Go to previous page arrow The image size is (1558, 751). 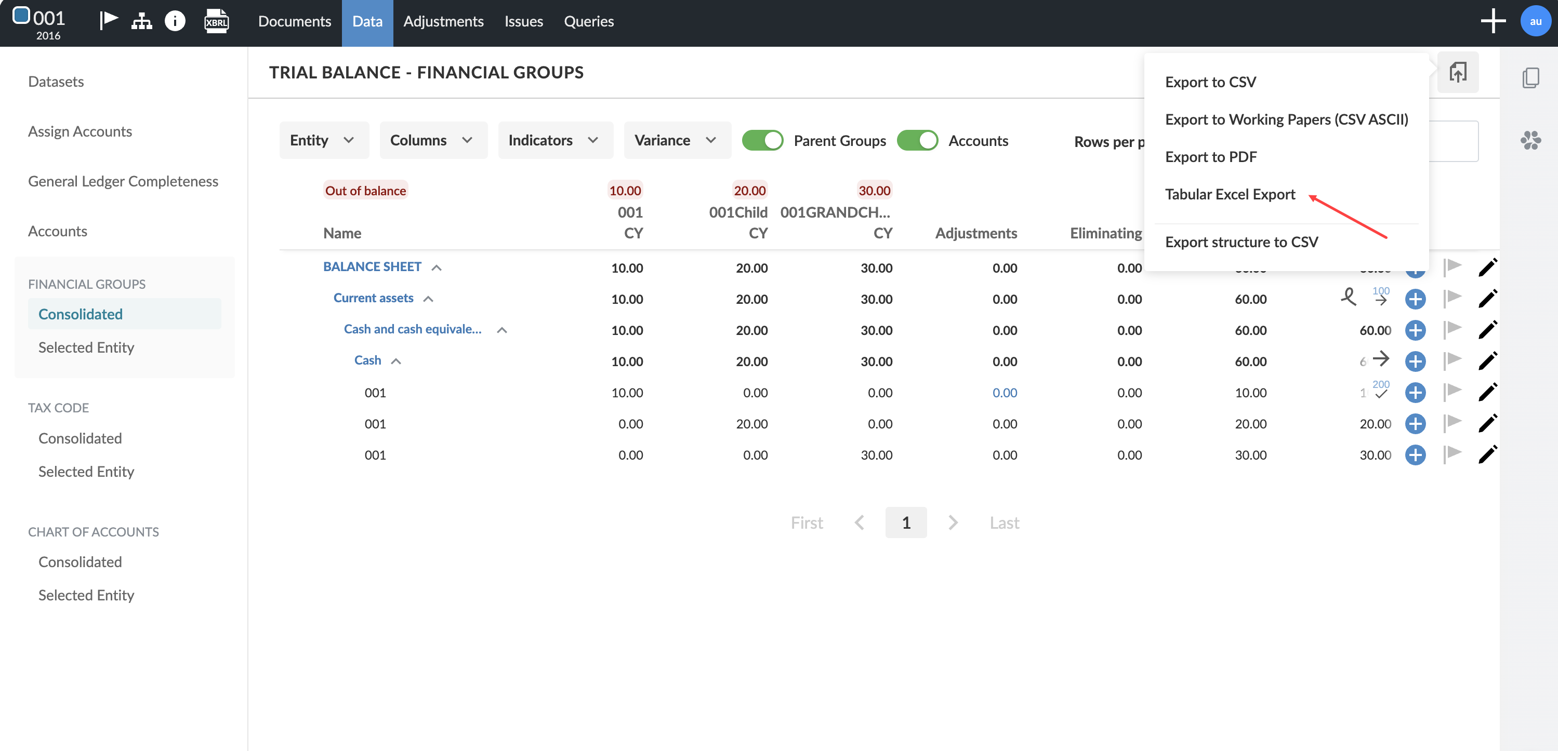coord(860,522)
